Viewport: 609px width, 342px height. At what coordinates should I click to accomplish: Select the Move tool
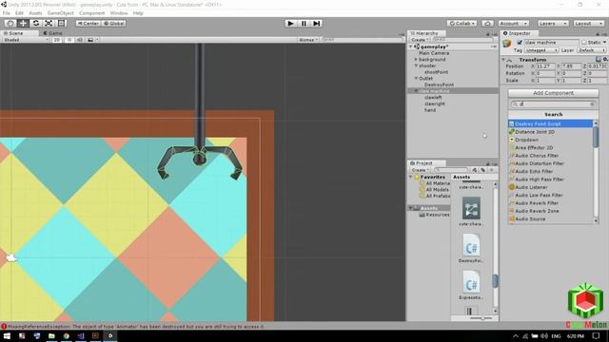[23, 23]
